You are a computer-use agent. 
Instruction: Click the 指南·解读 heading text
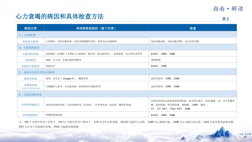coord(228,9)
